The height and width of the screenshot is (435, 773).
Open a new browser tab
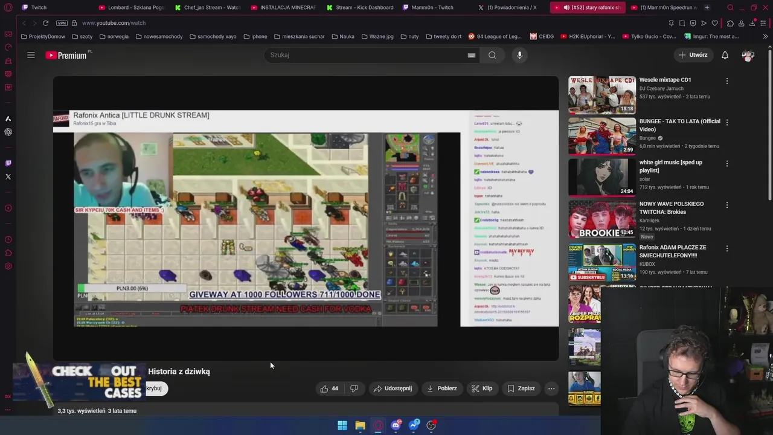click(x=707, y=7)
